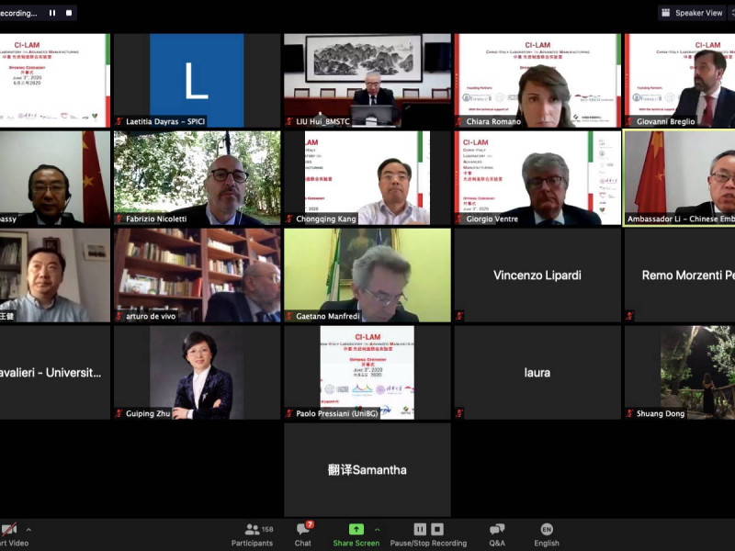Click the 158 participants count
Viewport: 735px width, 551px height.
267,530
